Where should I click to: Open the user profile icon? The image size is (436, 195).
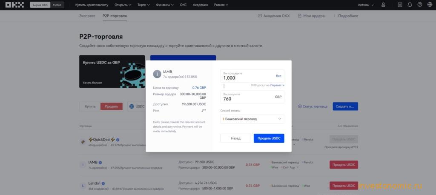(384, 5)
